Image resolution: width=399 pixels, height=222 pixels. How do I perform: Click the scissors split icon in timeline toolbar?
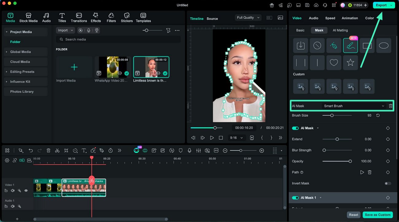[x=57, y=150]
